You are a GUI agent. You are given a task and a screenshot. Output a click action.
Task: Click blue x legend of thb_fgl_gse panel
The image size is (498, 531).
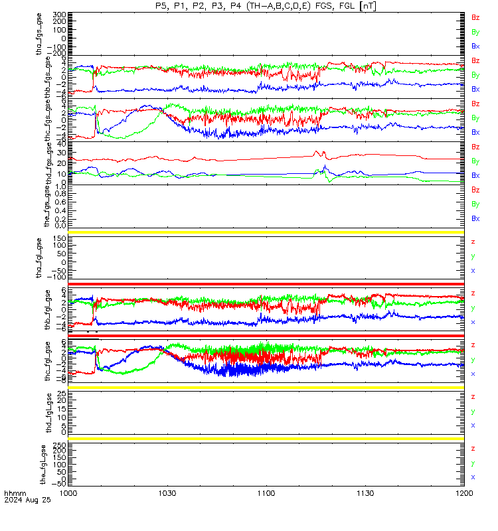pyautogui.click(x=473, y=322)
